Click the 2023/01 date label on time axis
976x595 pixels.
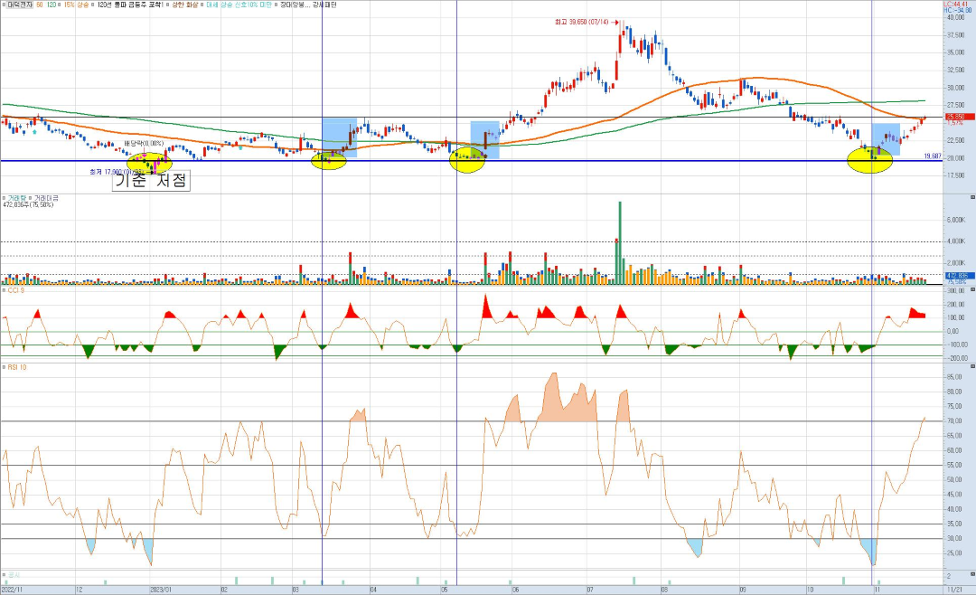[160, 590]
